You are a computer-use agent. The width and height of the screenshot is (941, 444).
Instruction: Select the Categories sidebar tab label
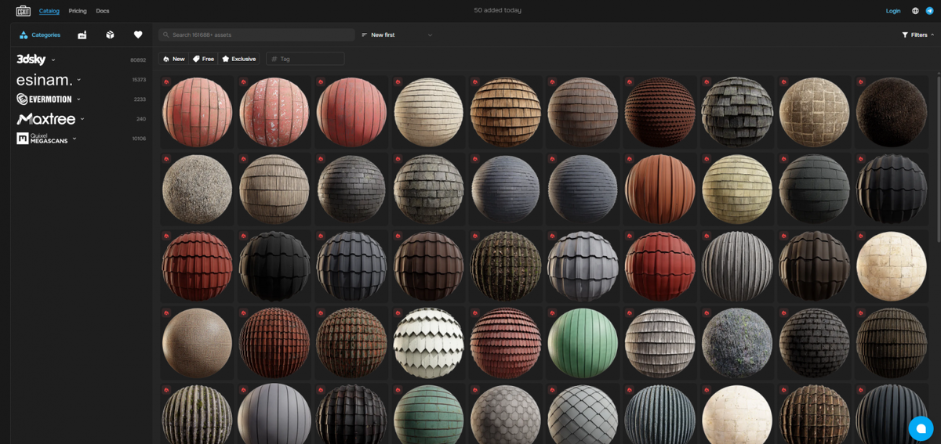46,35
